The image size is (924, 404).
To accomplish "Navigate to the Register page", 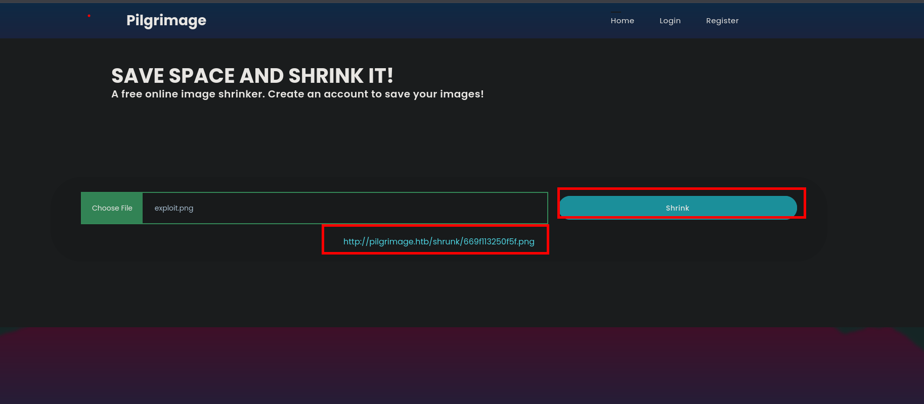I will tap(722, 21).
